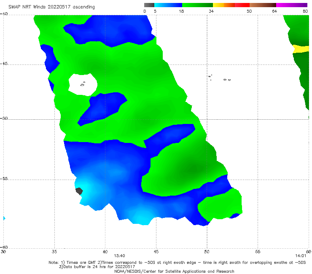Pick the yellow-orange 34-50 color bar segment
Image resolution: width=312 pixels, height=274 pixels.
(x=231, y=5)
